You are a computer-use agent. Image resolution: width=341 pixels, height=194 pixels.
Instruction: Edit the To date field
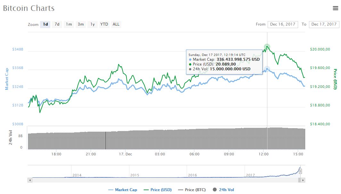tap(324, 24)
